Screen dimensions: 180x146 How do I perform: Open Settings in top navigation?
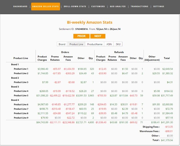tap(159, 7)
